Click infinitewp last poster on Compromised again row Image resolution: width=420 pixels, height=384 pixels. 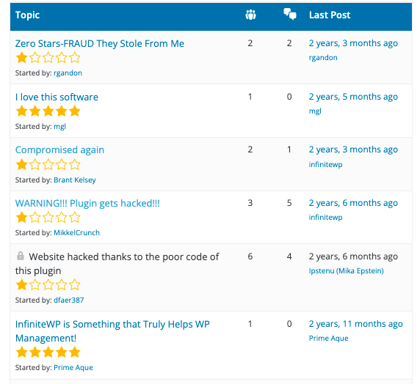tap(325, 164)
